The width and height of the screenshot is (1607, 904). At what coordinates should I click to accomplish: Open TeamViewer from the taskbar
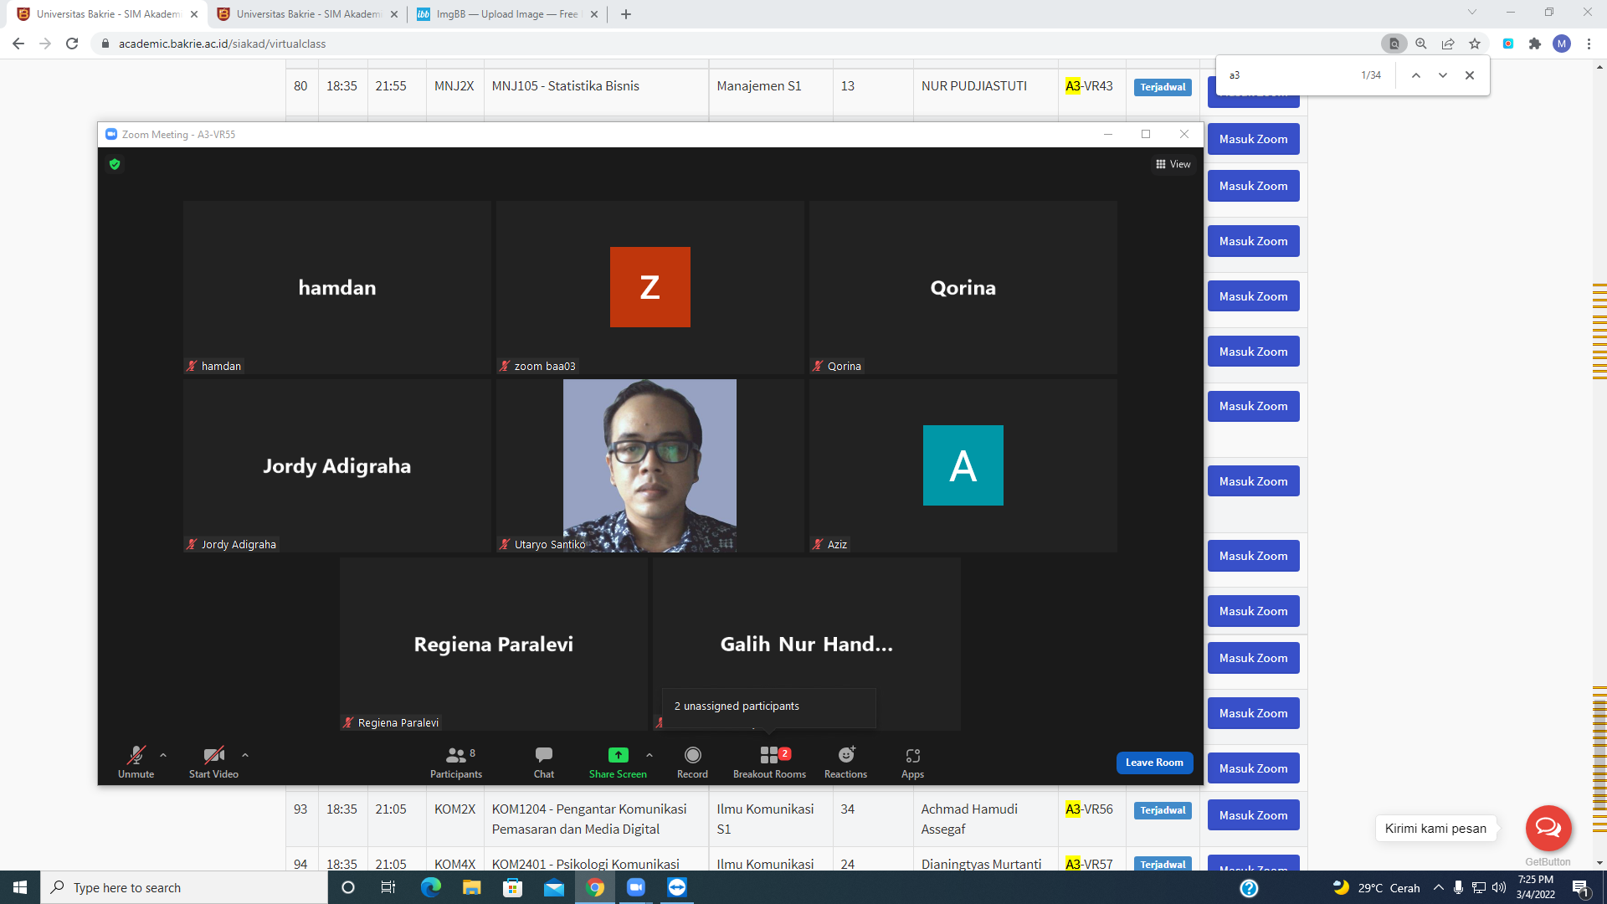click(x=677, y=887)
